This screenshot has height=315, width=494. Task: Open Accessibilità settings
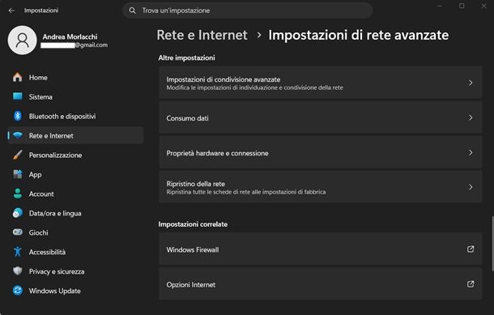[x=75, y=252]
